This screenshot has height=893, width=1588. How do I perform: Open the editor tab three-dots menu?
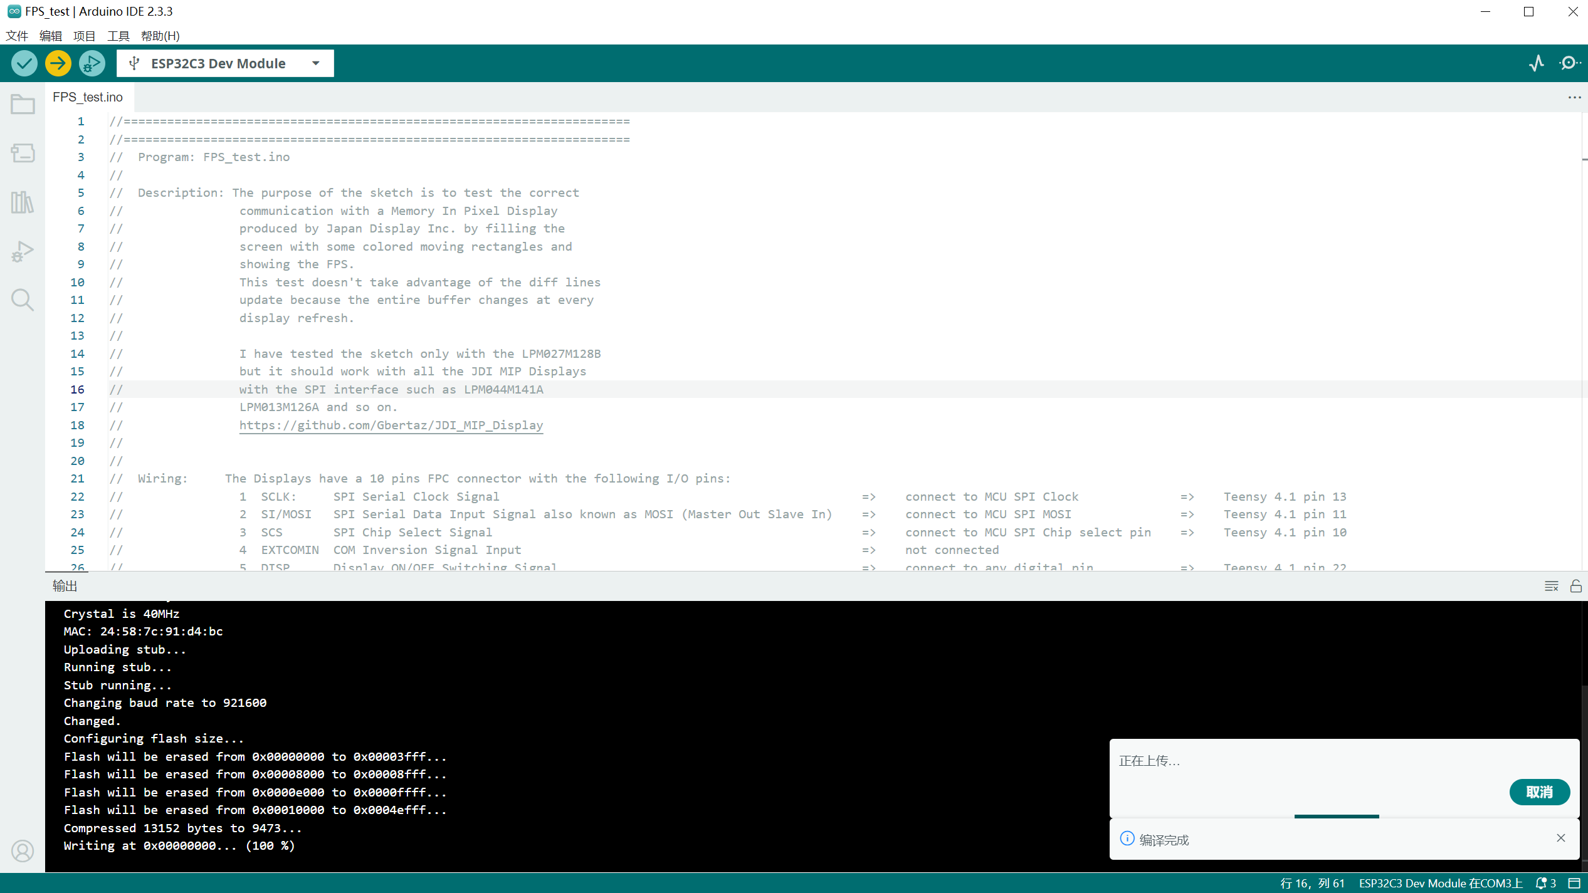tap(1574, 97)
